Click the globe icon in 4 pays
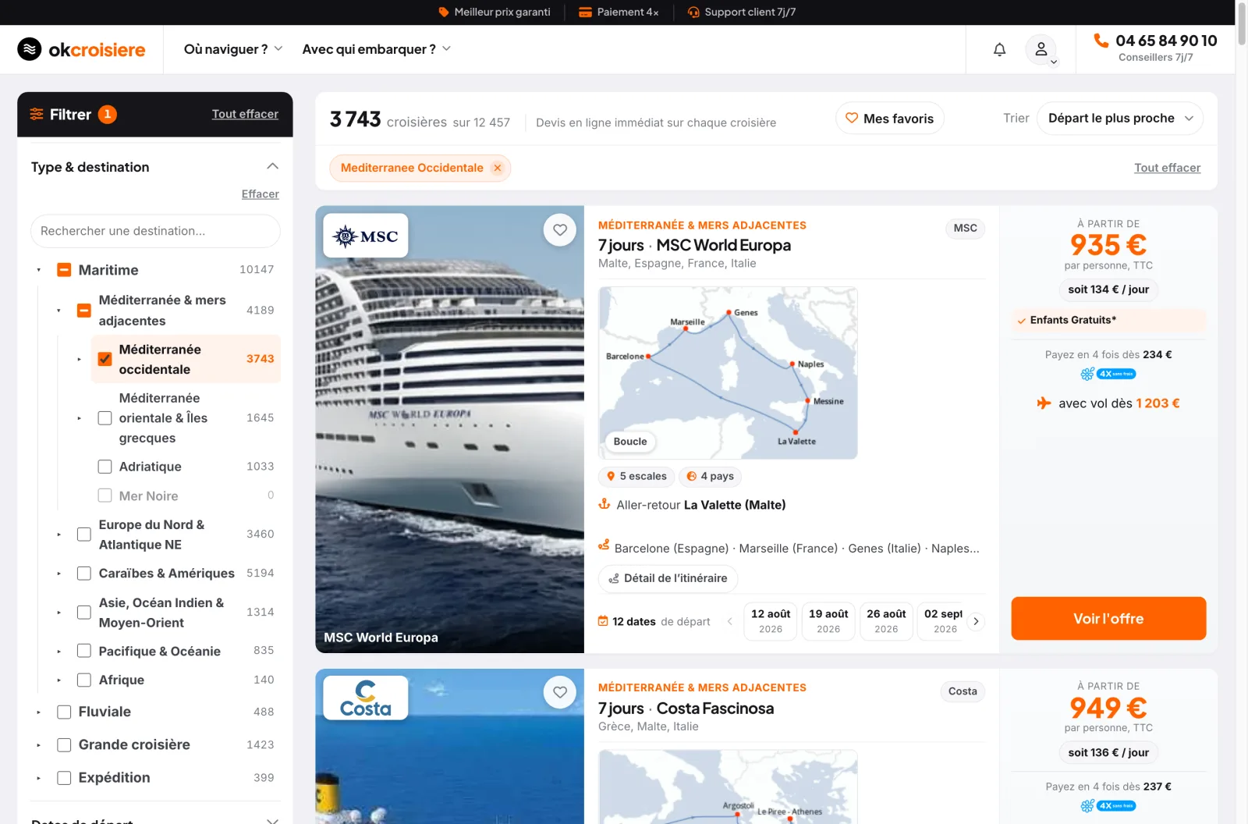The height and width of the screenshot is (824, 1248). pyautogui.click(x=691, y=476)
